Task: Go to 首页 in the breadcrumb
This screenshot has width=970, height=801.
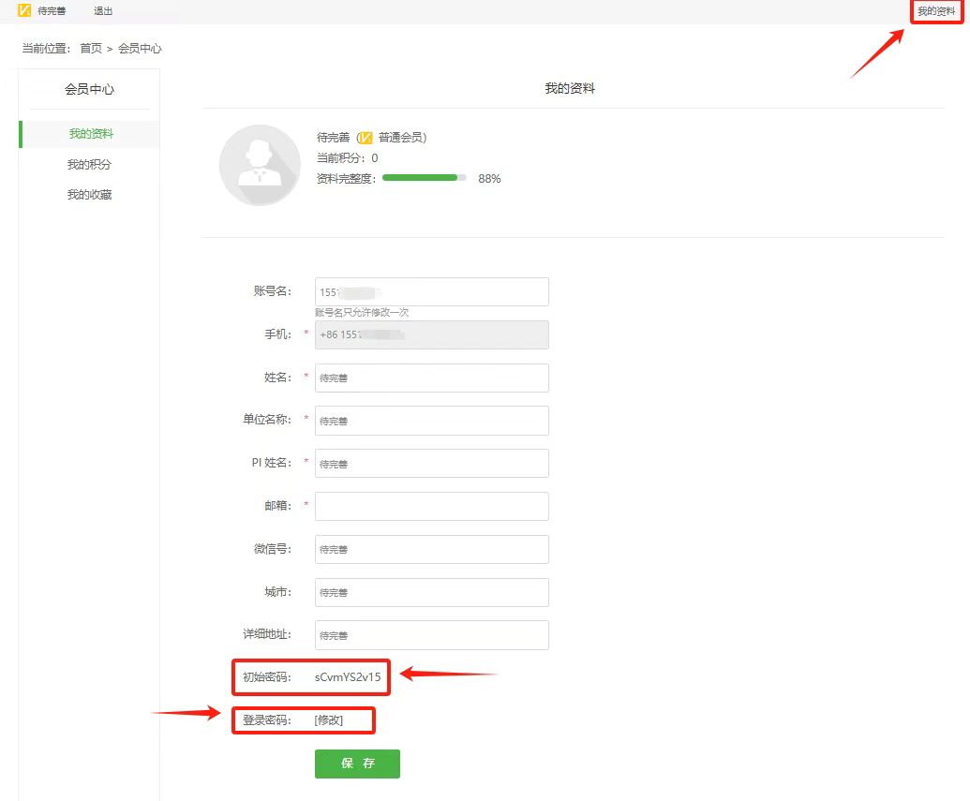Action: [91, 48]
